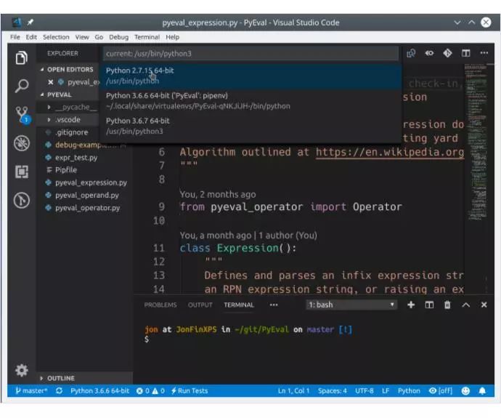This screenshot has width=501, height=418.
Task: Click UTF-8 encoding status item
Action: pyautogui.click(x=364, y=391)
